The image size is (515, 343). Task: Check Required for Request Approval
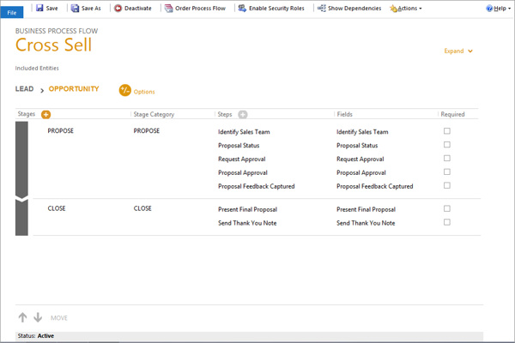click(x=447, y=159)
